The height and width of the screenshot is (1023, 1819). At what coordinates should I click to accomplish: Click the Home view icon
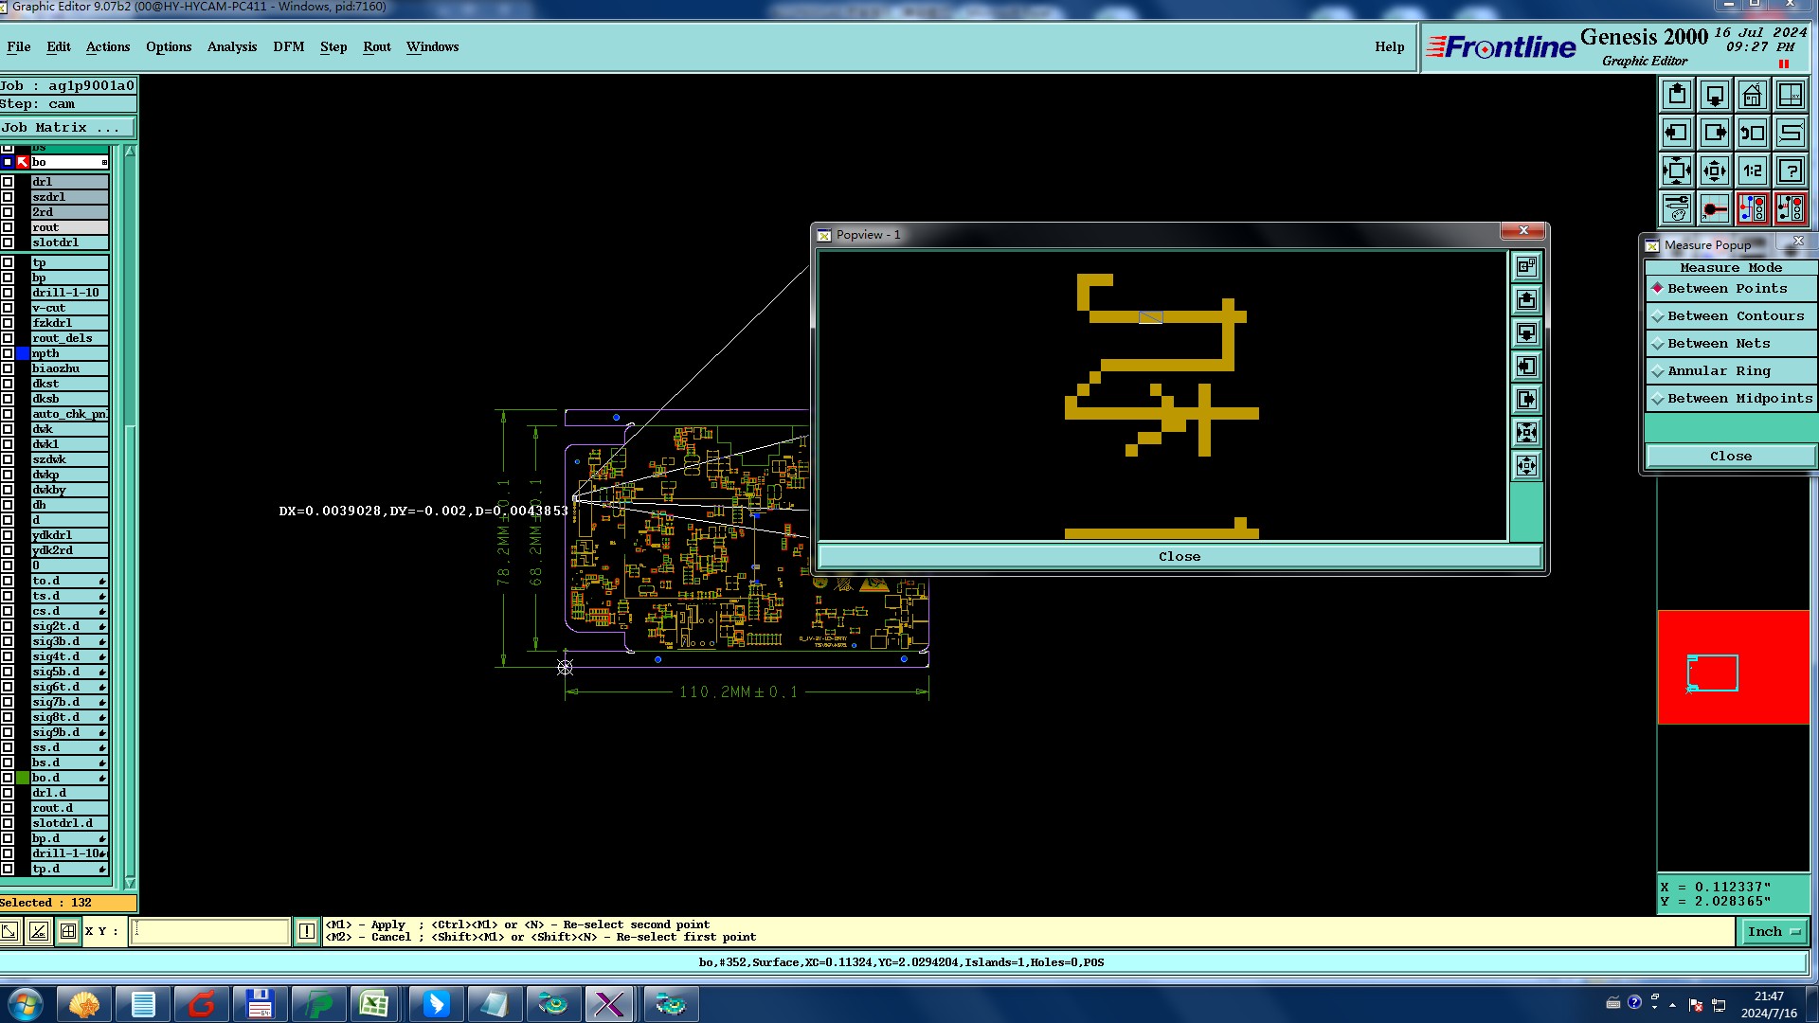(x=1752, y=95)
